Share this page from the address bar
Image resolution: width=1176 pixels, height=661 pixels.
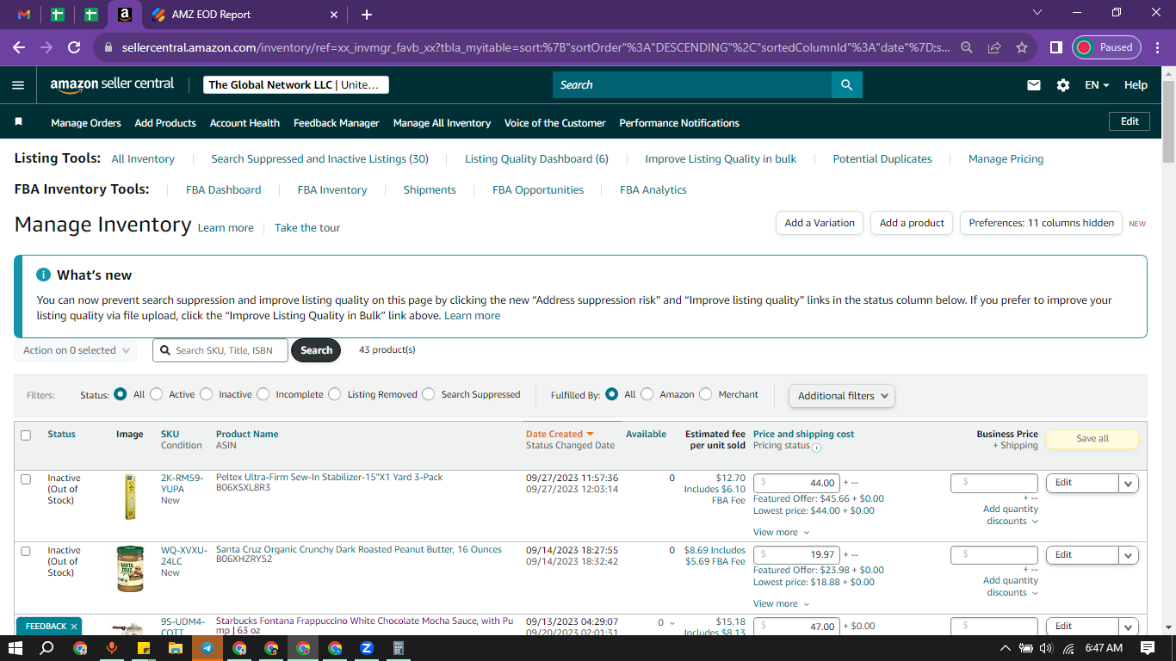[994, 47]
